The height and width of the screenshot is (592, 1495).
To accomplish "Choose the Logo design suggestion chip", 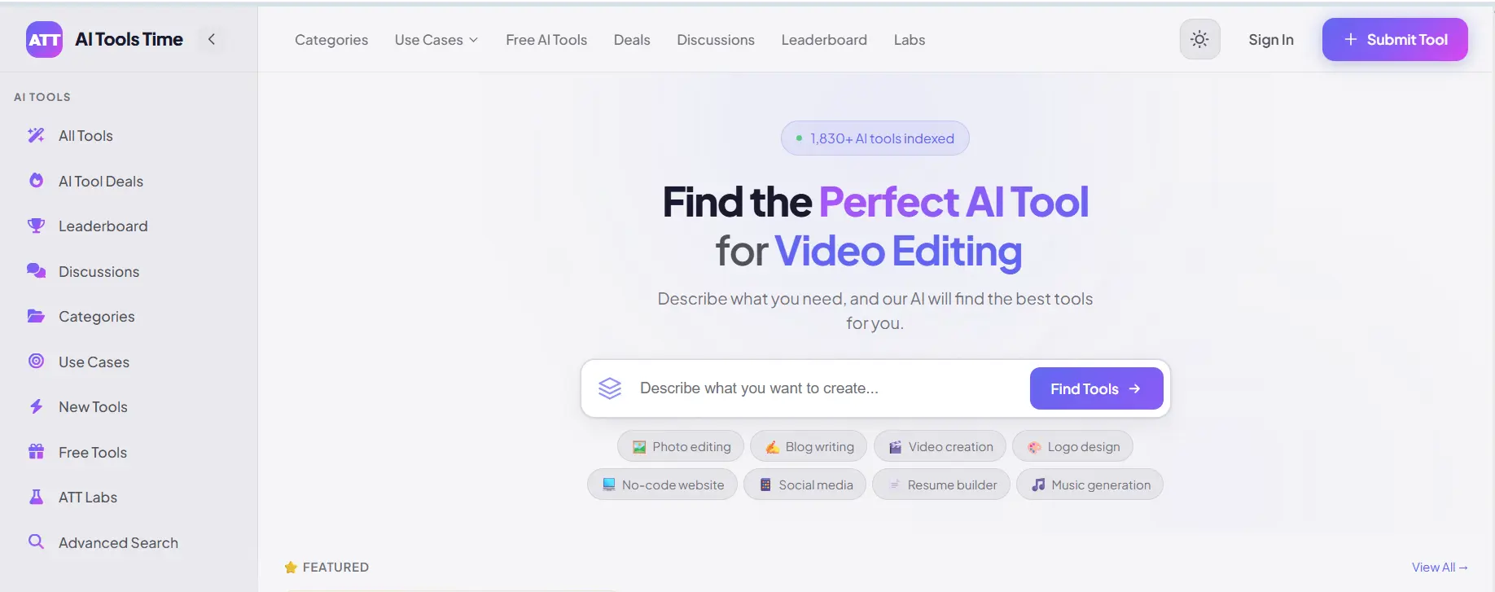I will pos(1072,446).
